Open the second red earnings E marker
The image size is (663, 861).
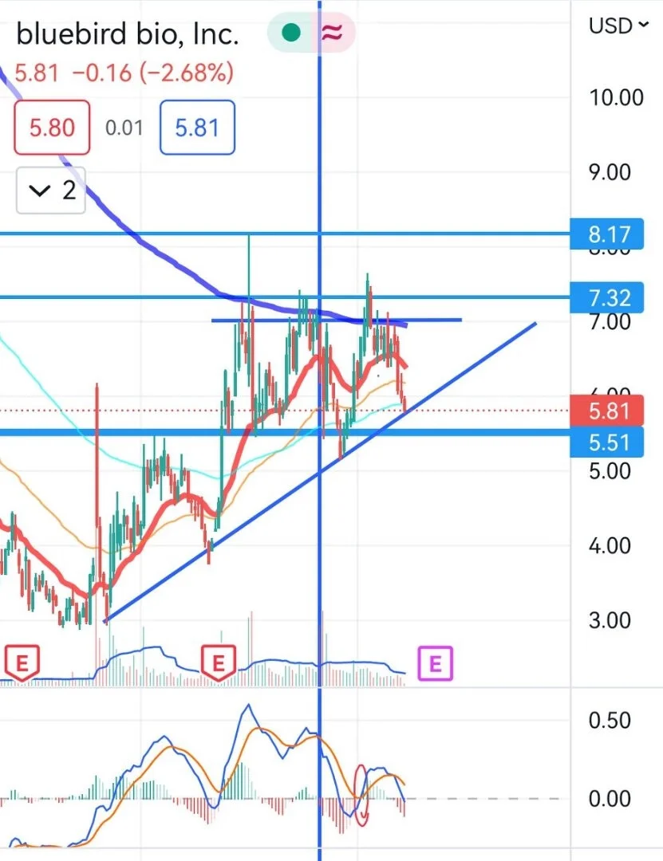tap(219, 662)
